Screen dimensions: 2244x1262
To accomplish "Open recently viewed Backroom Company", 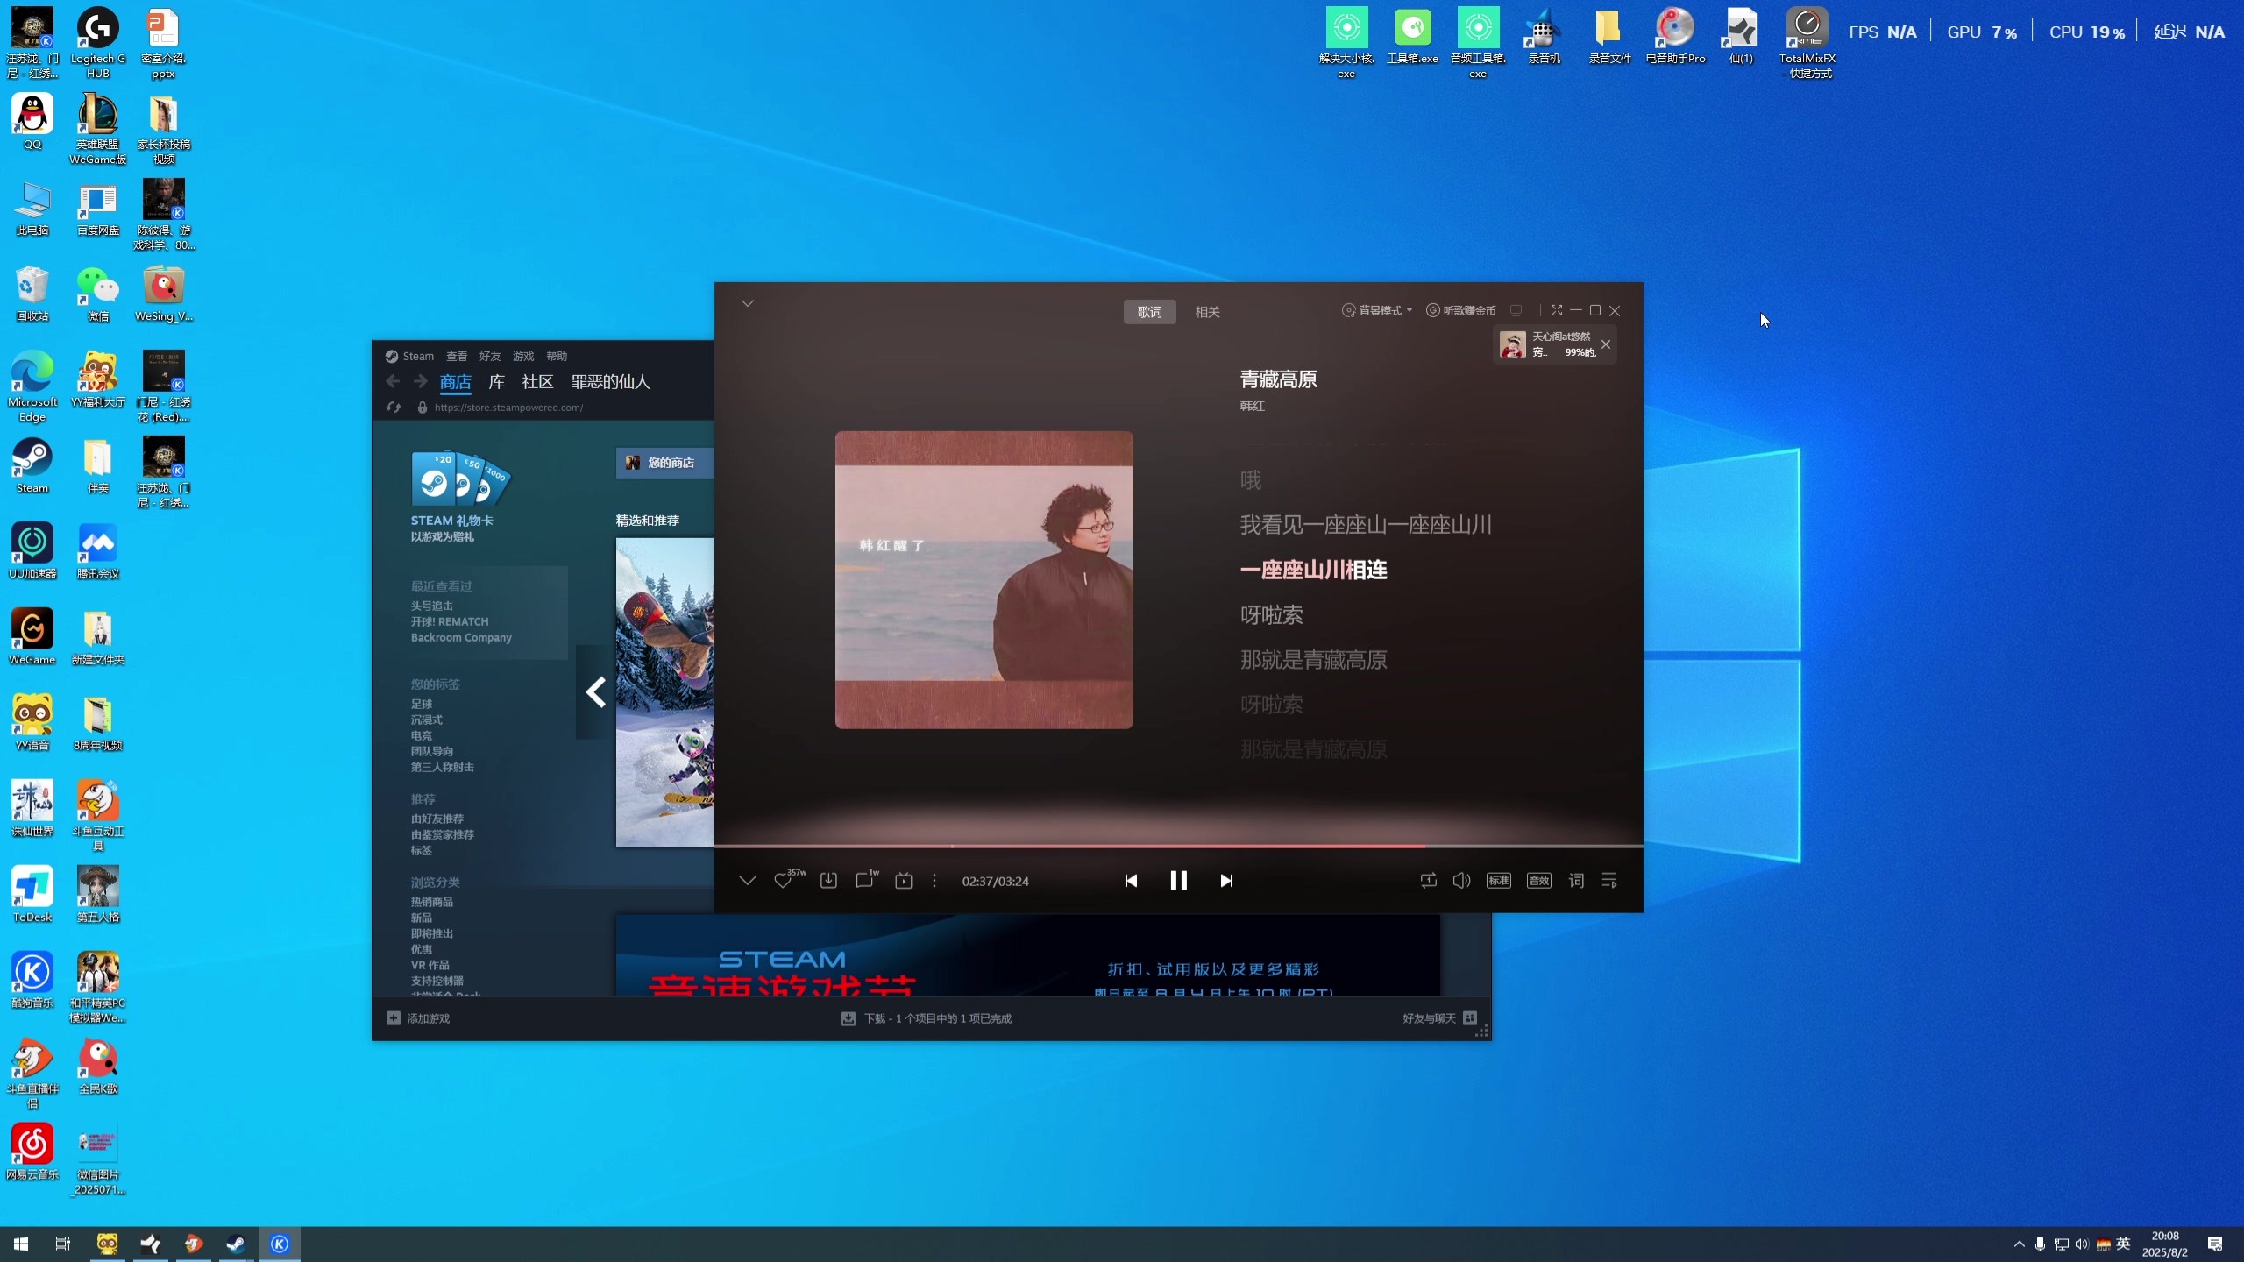I will (x=461, y=637).
